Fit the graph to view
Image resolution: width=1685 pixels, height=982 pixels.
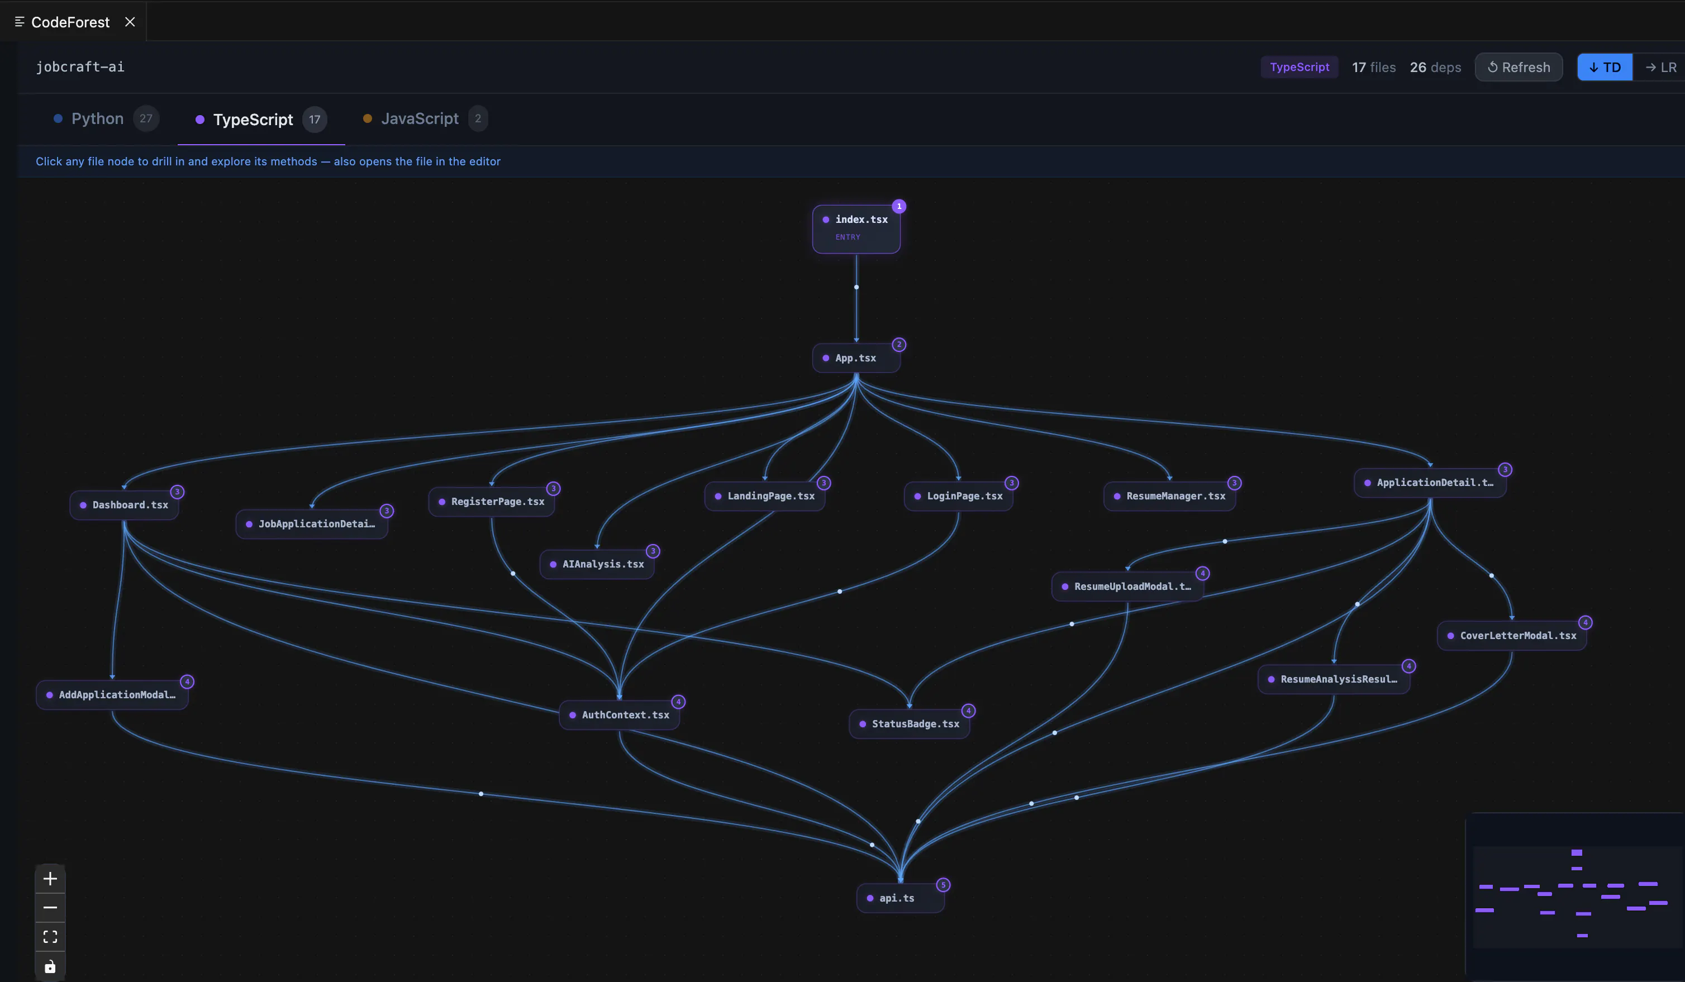click(x=50, y=937)
